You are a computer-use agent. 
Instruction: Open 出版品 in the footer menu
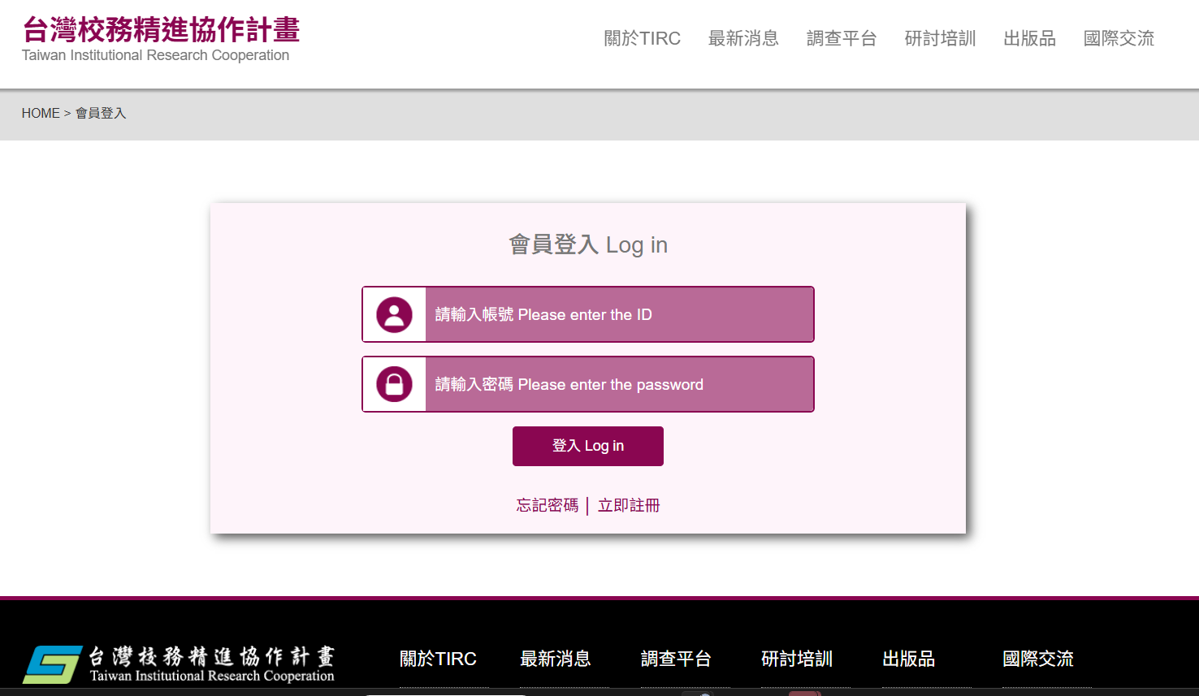click(x=908, y=659)
